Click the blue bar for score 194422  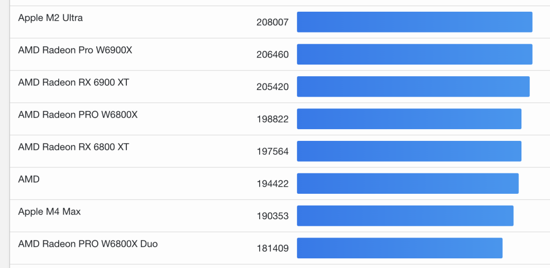pos(407,184)
